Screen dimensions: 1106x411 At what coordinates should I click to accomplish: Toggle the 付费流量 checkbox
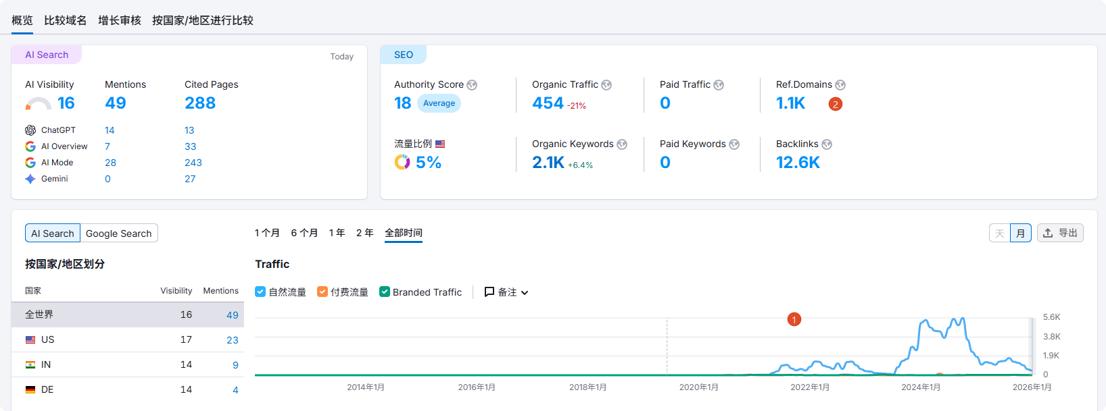coord(322,292)
